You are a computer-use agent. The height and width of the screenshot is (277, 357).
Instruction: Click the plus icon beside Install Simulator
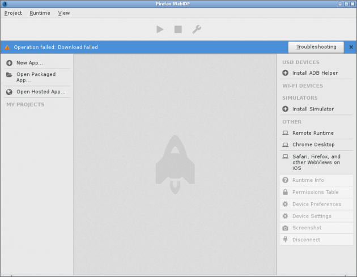tap(285, 109)
